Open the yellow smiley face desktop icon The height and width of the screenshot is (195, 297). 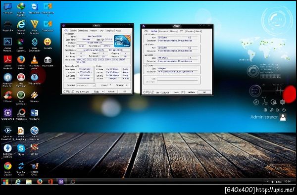pos(48,44)
